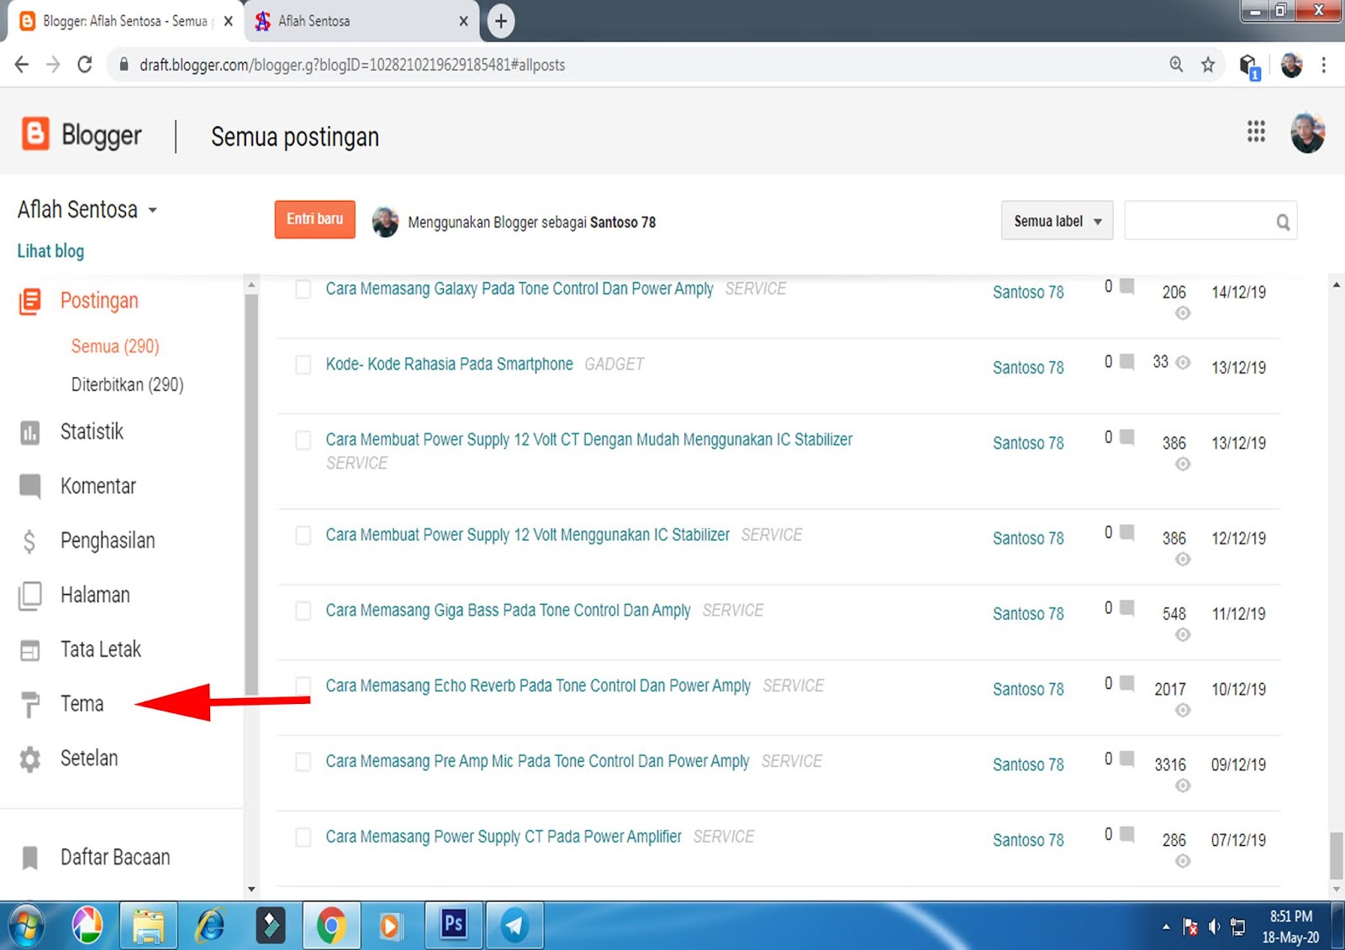Open Halaman via its page icon
The height and width of the screenshot is (950, 1345).
click(x=30, y=595)
